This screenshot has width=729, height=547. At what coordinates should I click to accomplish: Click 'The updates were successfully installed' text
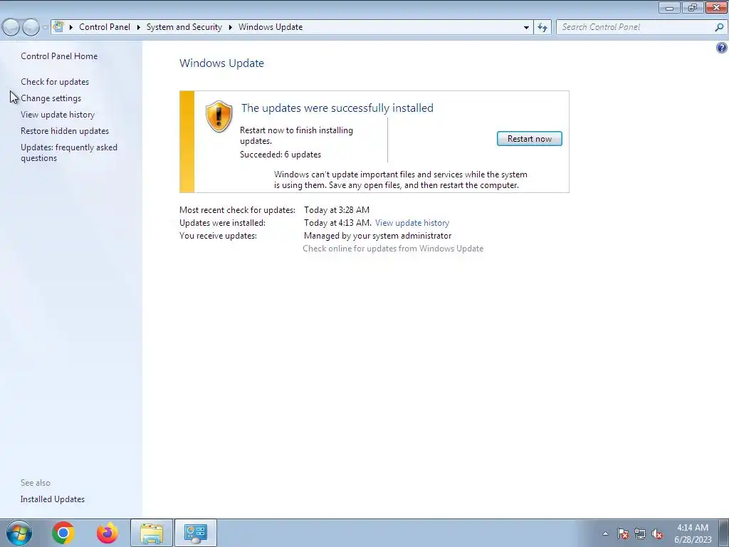[x=337, y=108]
